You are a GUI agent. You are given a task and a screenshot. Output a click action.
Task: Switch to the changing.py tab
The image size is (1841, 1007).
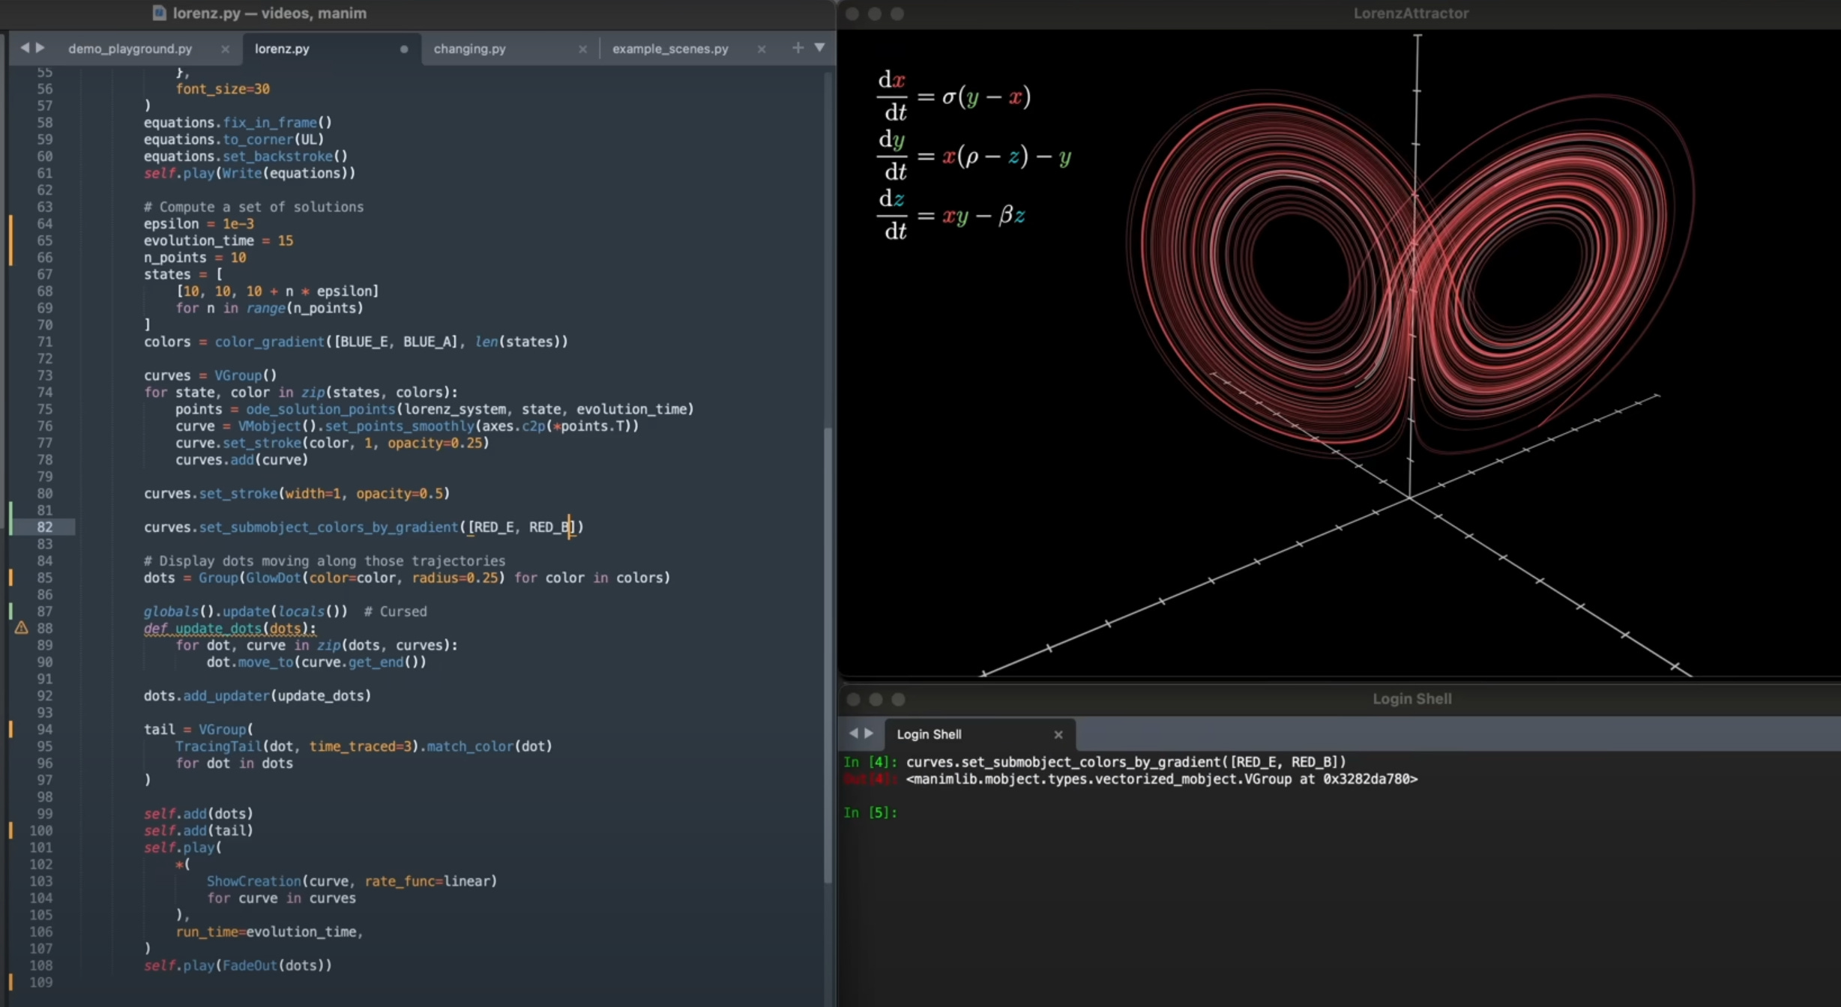(469, 49)
